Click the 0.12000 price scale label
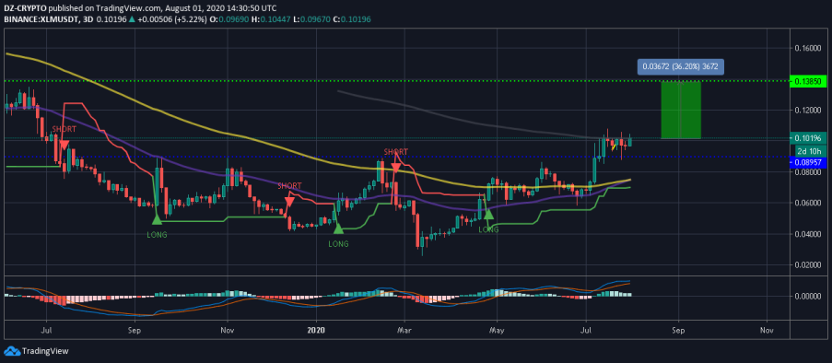Screen dimensions: 832x363 point(809,110)
